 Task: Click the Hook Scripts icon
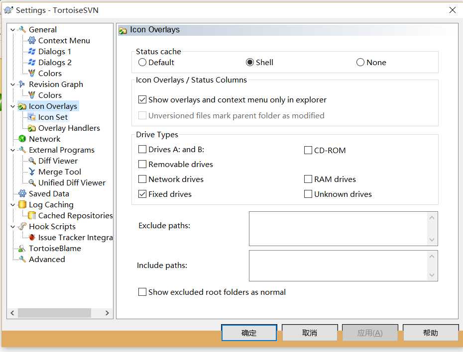22,226
